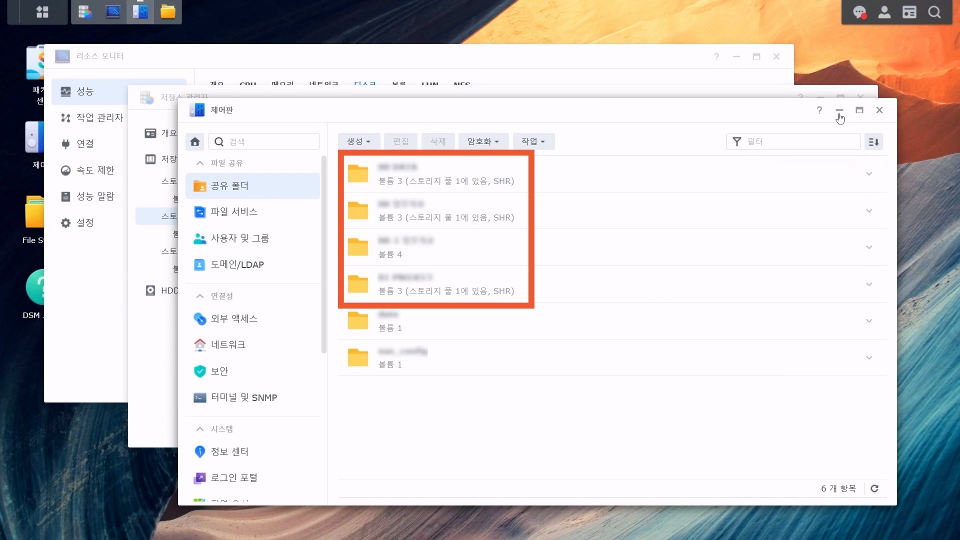Refresh the shared folder list
Viewport: 960px width, 540px height.
click(874, 488)
